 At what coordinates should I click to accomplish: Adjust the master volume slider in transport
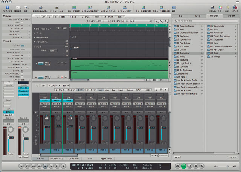[227, 166]
